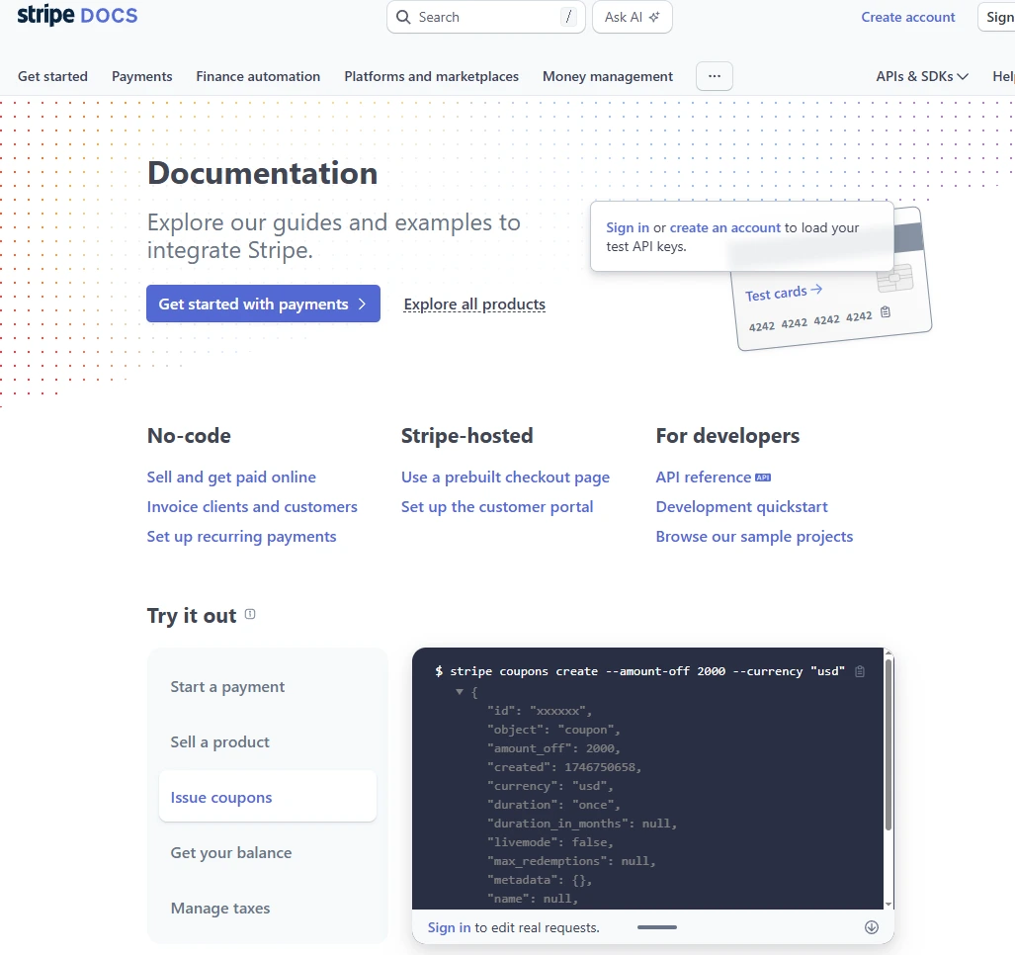Open the Finance automation tab
Image resolution: width=1015 pixels, height=955 pixels.
258,76
